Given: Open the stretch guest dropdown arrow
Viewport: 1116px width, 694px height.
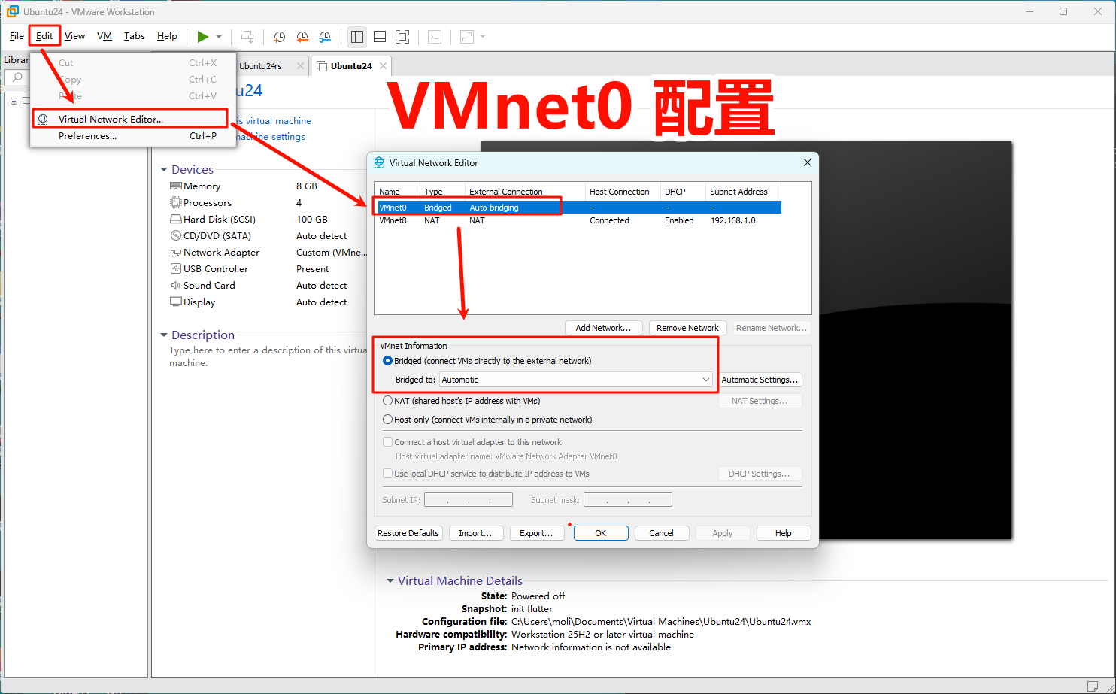Looking at the screenshot, I should pyautogui.click(x=483, y=36).
